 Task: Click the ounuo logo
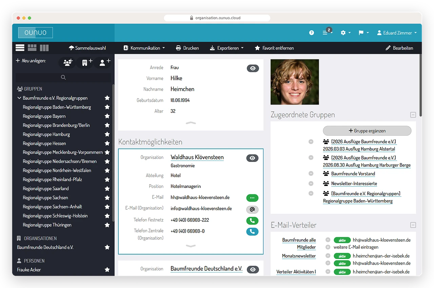(35, 33)
